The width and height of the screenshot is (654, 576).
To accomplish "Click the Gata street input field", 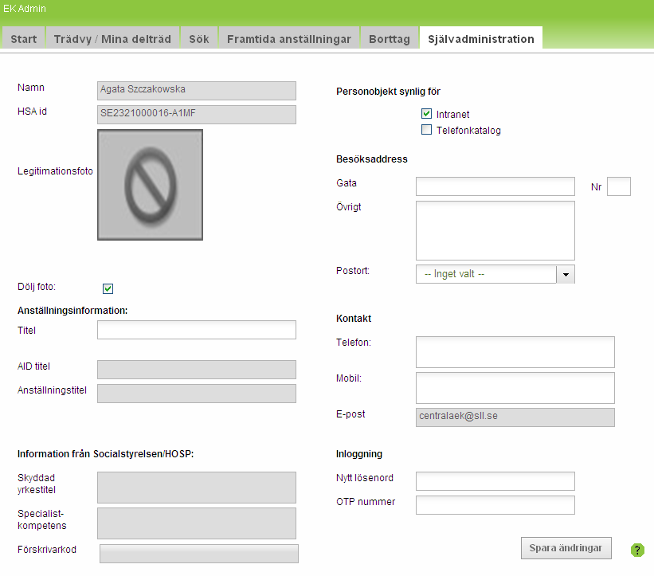I will pyautogui.click(x=495, y=186).
